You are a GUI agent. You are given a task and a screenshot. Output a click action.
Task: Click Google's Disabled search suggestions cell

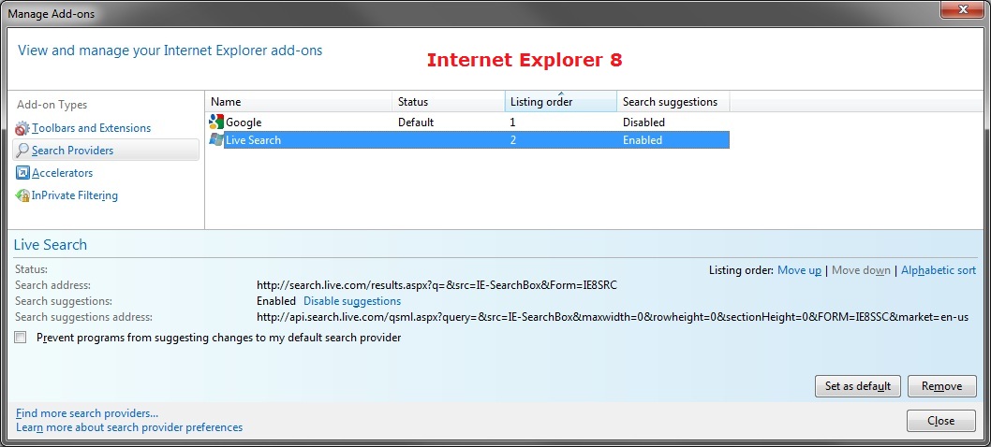pyautogui.click(x=643, y=123)
